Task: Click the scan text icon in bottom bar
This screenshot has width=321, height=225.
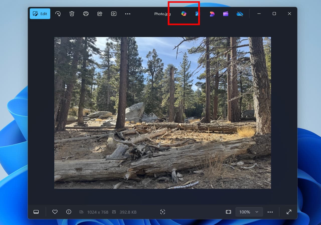Action: pos(163,212)
